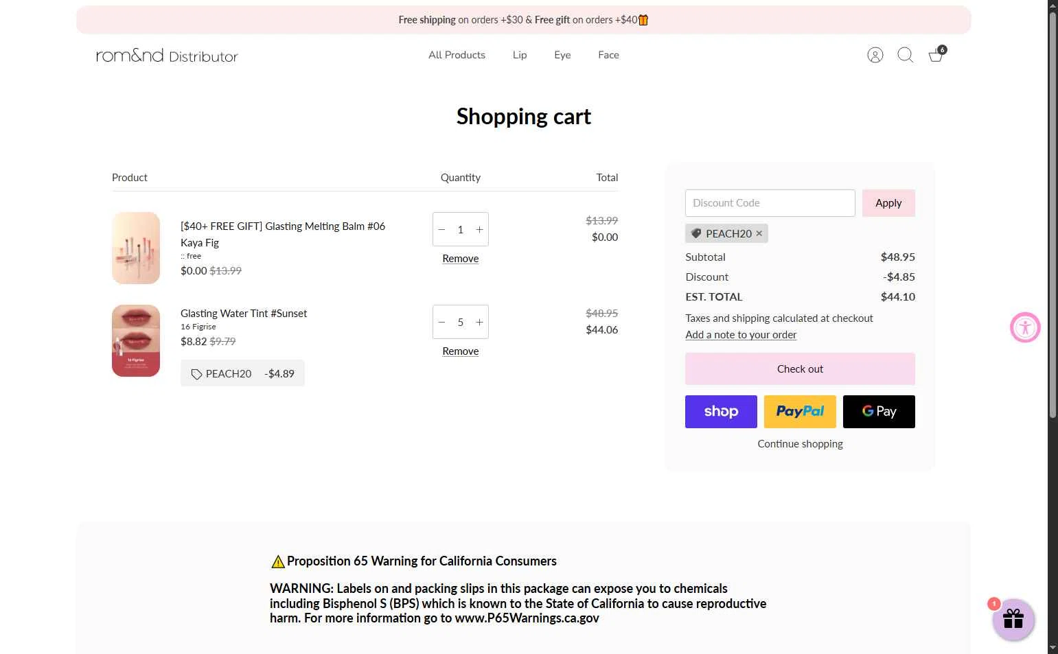Remove the Glasting Water Tint item
This screenshot has width=1058, height=654.
pos(461,351)
